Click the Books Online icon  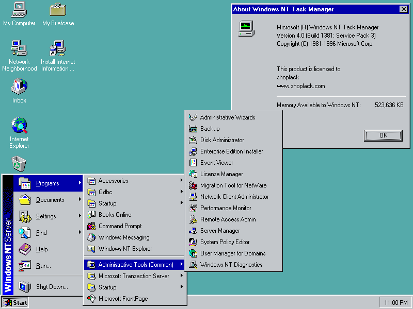pyautogui.click(x=91, y=215)
